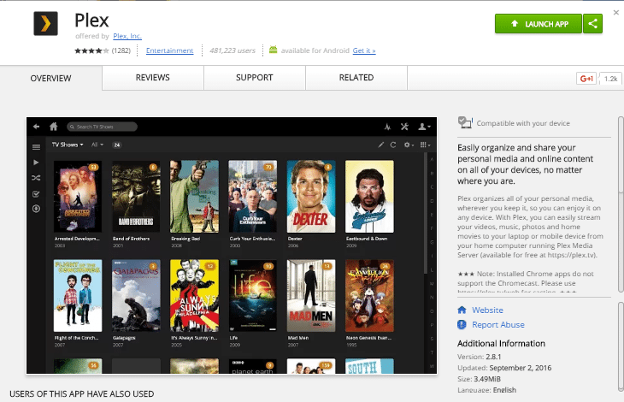Screen dimensions: 624x402
Task: Click the activity pulse icon
Action: click(x=387, y=127)
